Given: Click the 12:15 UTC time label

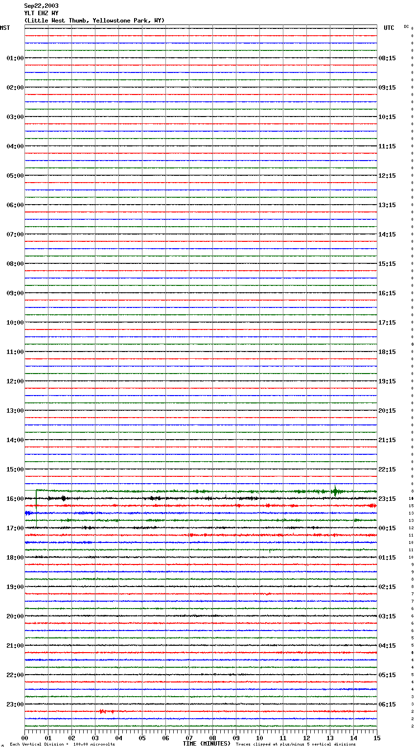Looking at the screenshot, I should click(x=387, y=176).
